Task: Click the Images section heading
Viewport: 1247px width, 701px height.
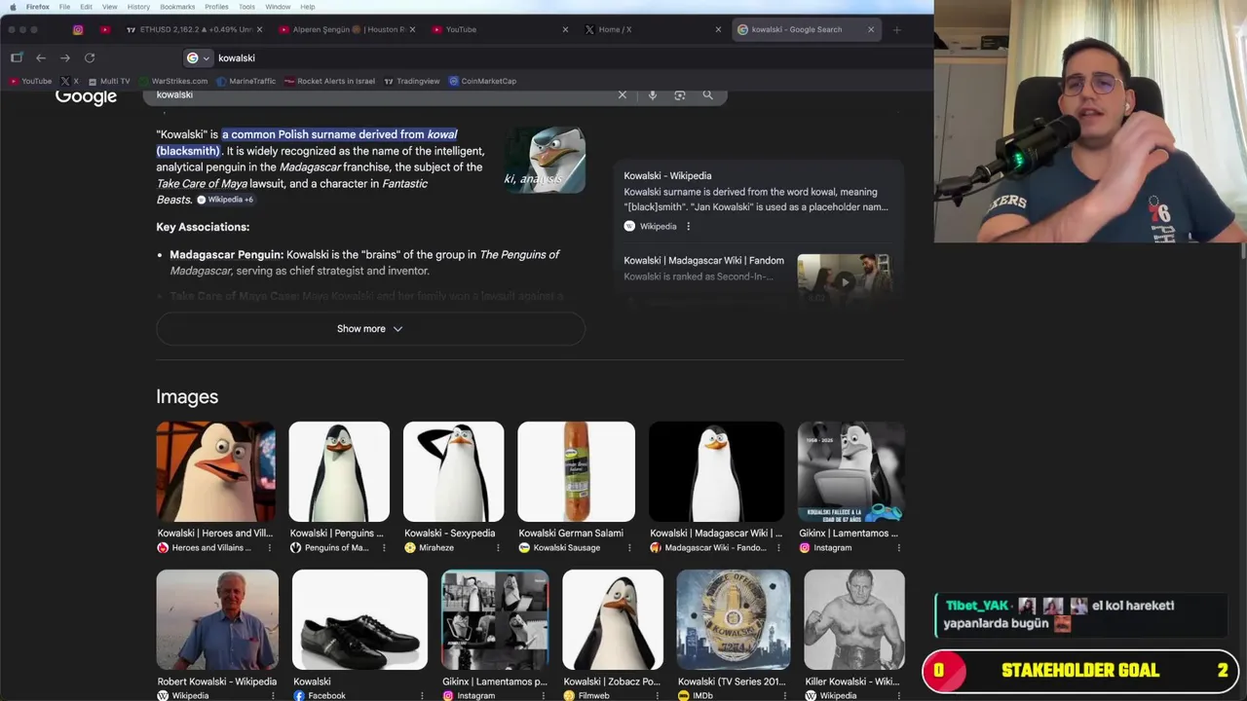Action: coord(187,397)
